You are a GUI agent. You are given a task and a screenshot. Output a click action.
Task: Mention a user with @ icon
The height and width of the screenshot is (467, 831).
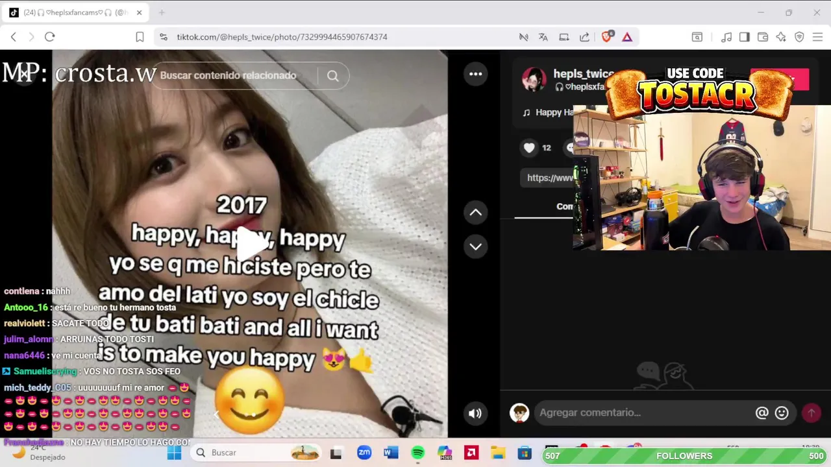pyautogui.click(x=762, y=413)
